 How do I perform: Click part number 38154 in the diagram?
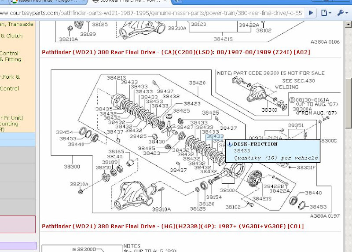[x=214, y=197]
